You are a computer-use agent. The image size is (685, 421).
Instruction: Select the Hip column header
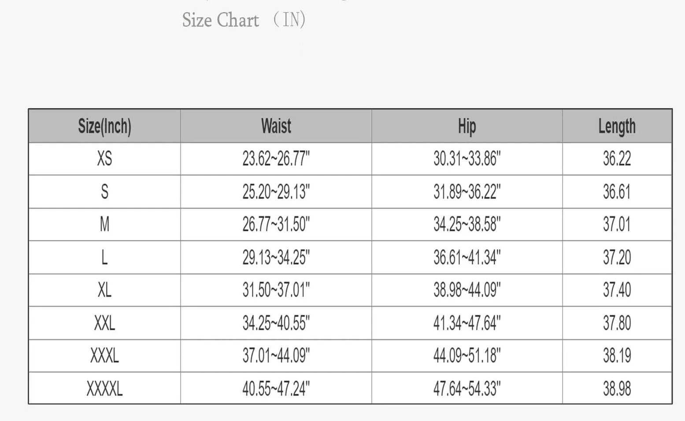(467, 126)
